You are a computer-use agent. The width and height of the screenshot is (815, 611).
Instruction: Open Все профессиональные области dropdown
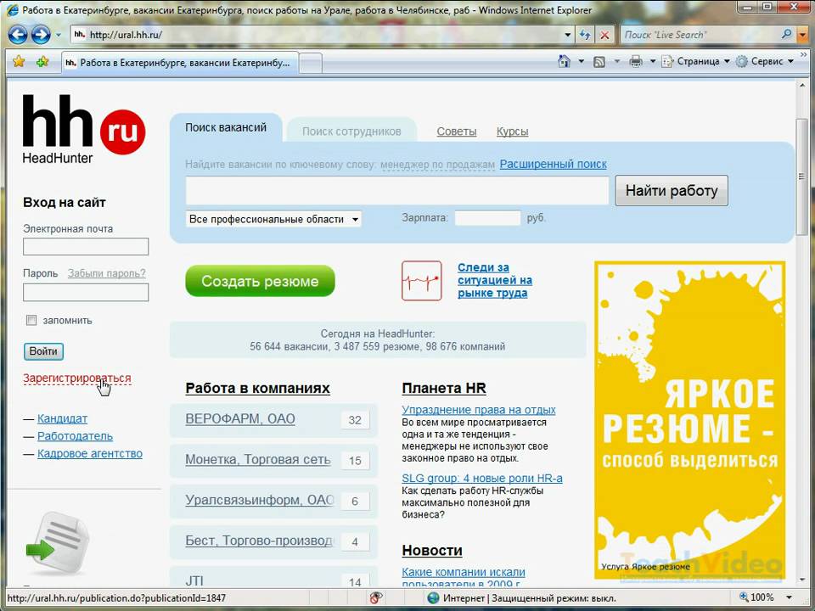pyautogui.click(x=273, y=219)
